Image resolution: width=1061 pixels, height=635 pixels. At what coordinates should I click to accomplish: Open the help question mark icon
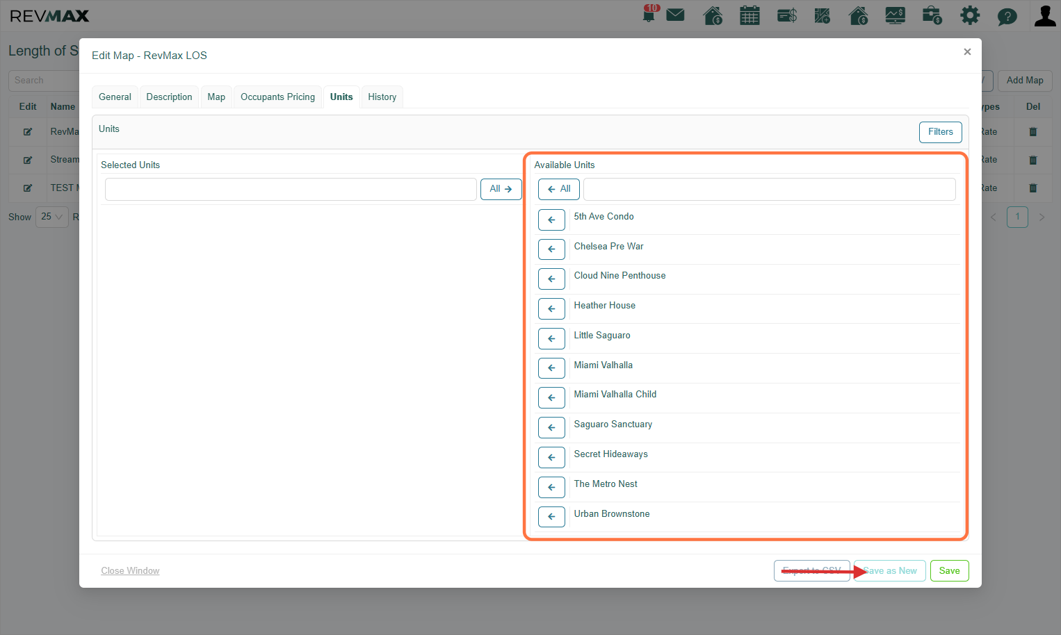(1007, 16)
